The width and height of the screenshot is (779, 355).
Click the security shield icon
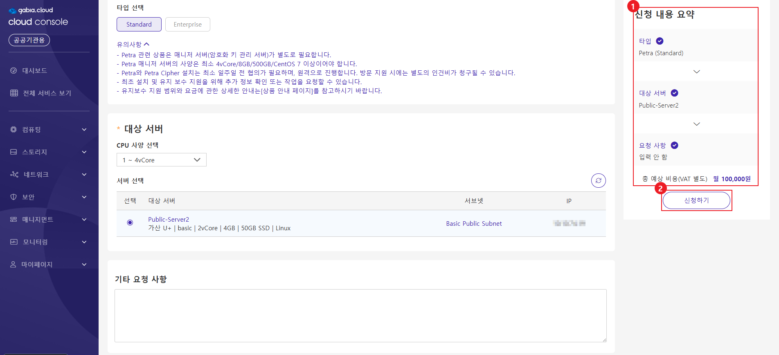(14, 197)
